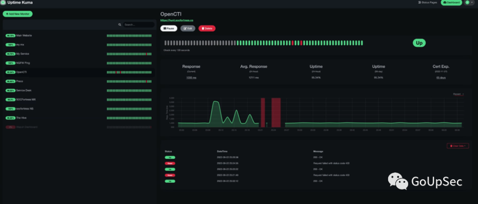
Task: Delete the OpenCTI monitor
Action: pyautogui.click(x=207, y=28)
